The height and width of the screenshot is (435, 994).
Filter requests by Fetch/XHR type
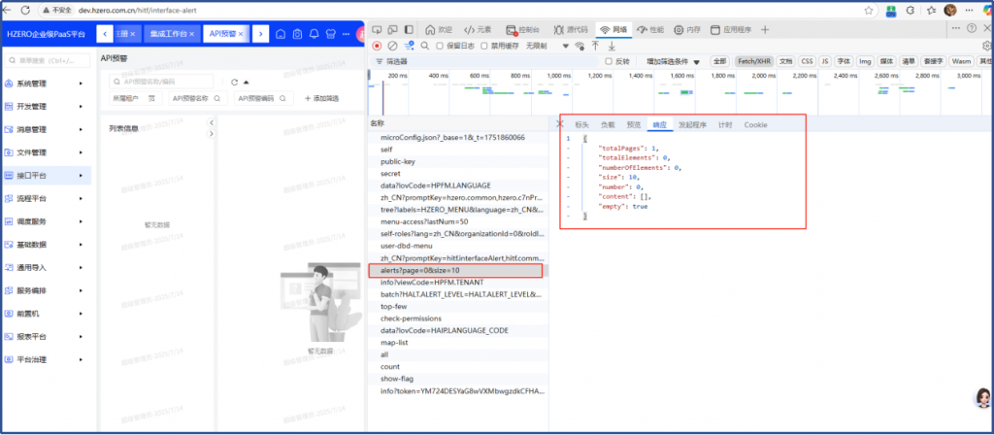[753, 61]
